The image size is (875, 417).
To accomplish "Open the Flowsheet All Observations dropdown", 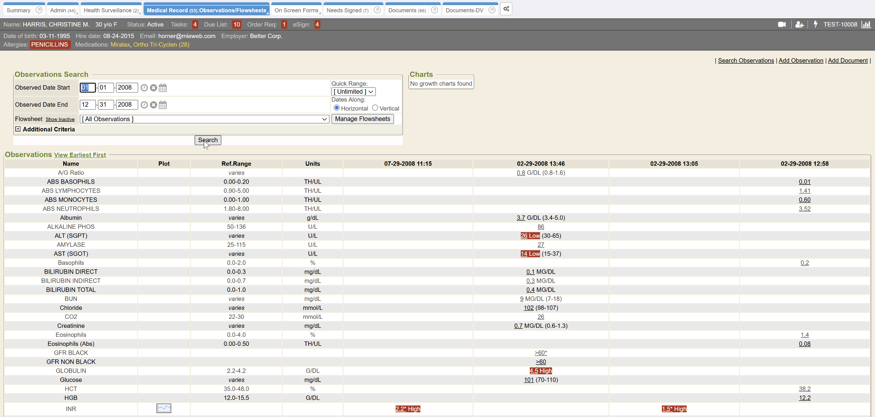I will [x=204, y=119].
